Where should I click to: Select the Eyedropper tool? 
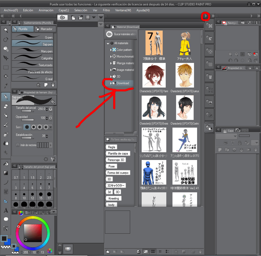[x=6, y=86]
